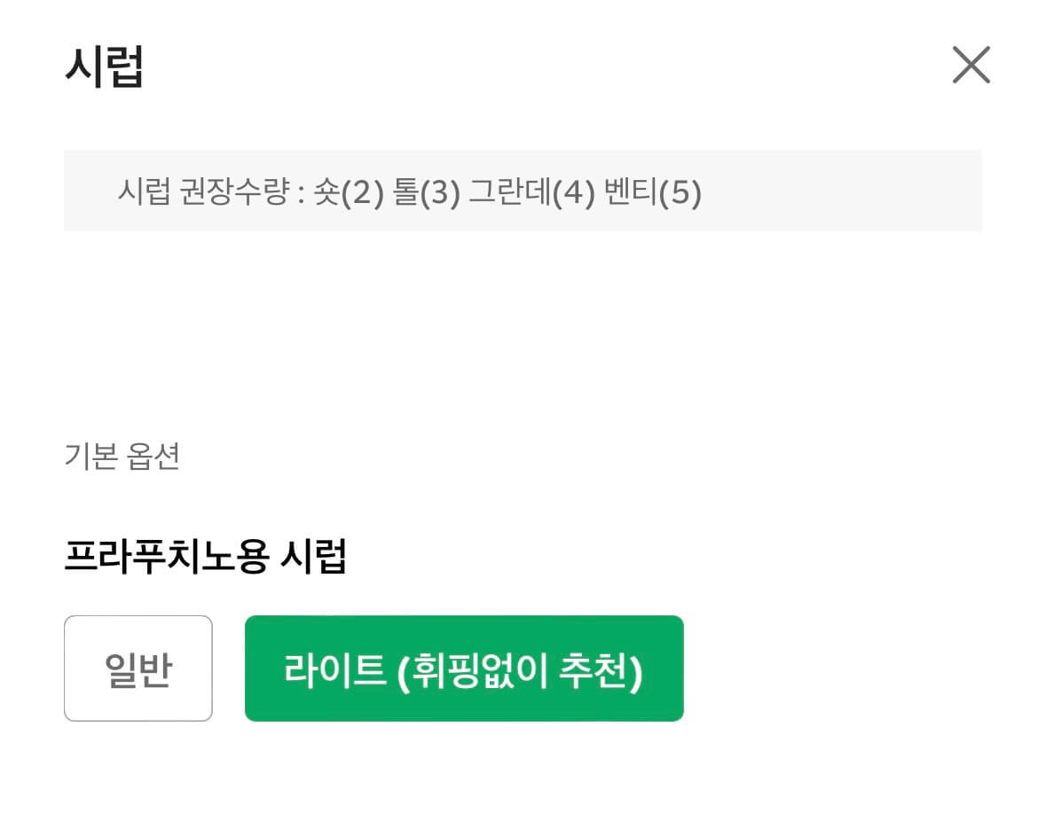The width and height of the screenshot is (1046, 813).
Task: Dismiss the syrup selection popup
Action: (972, 64)
